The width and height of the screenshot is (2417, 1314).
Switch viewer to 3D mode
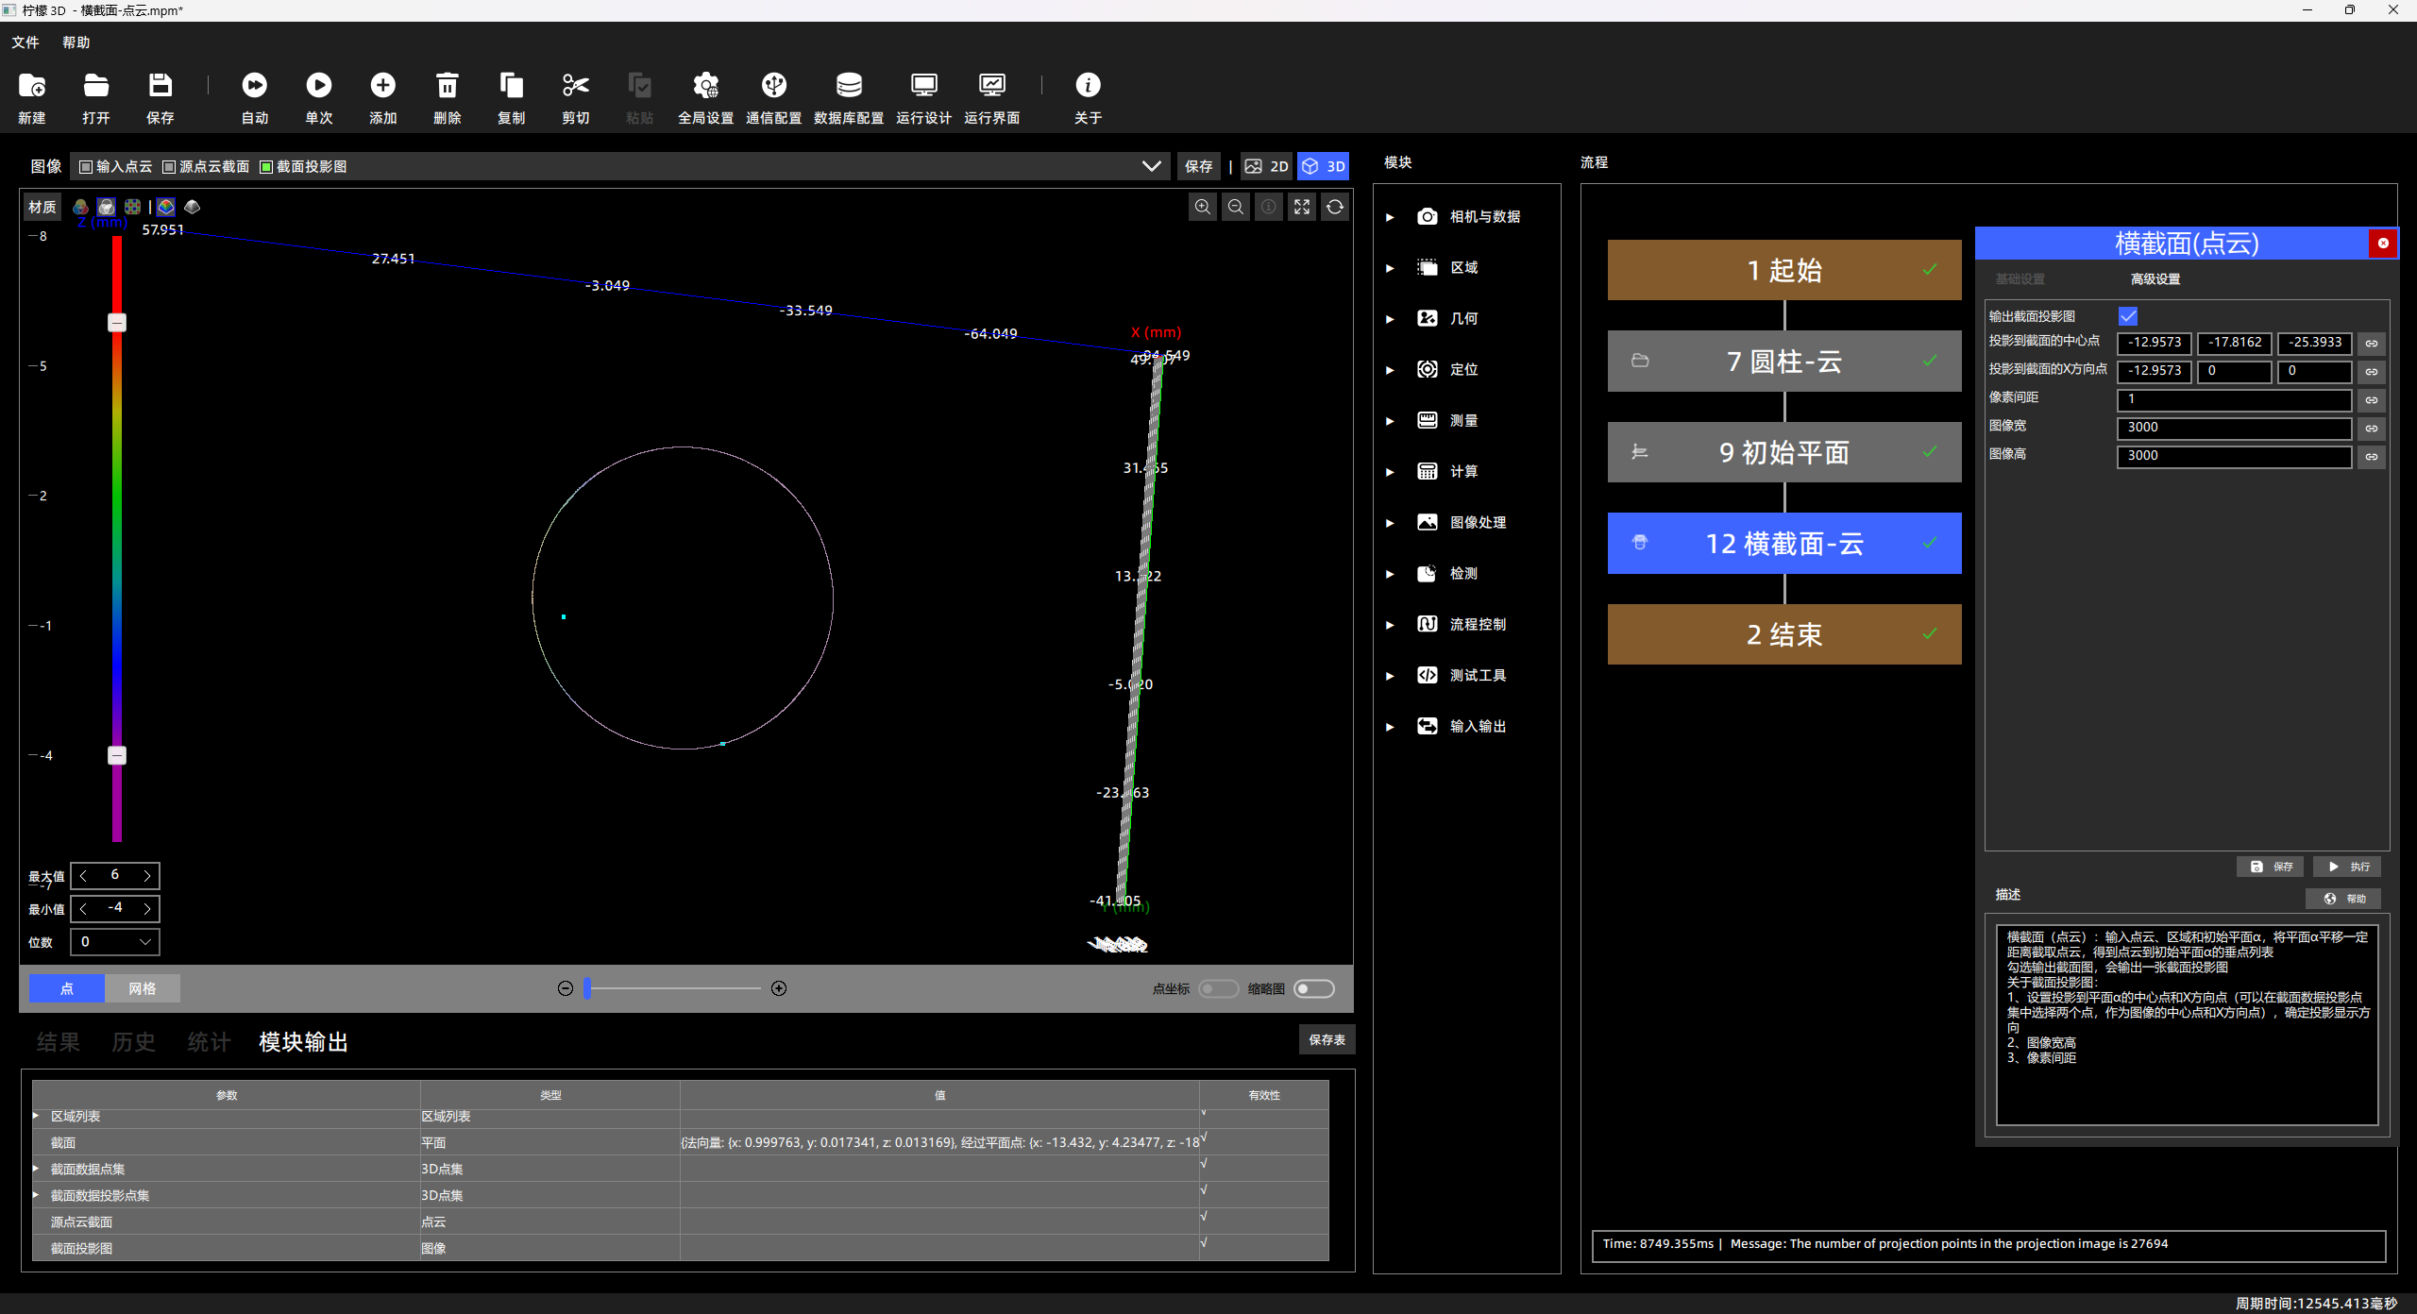pyautogui.click(x=1323, y=166)
